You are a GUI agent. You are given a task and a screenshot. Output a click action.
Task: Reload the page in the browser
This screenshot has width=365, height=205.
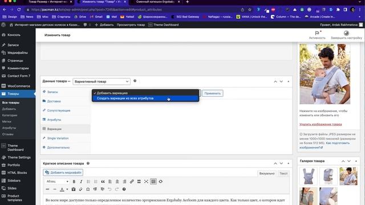click(x=19, y=10)
